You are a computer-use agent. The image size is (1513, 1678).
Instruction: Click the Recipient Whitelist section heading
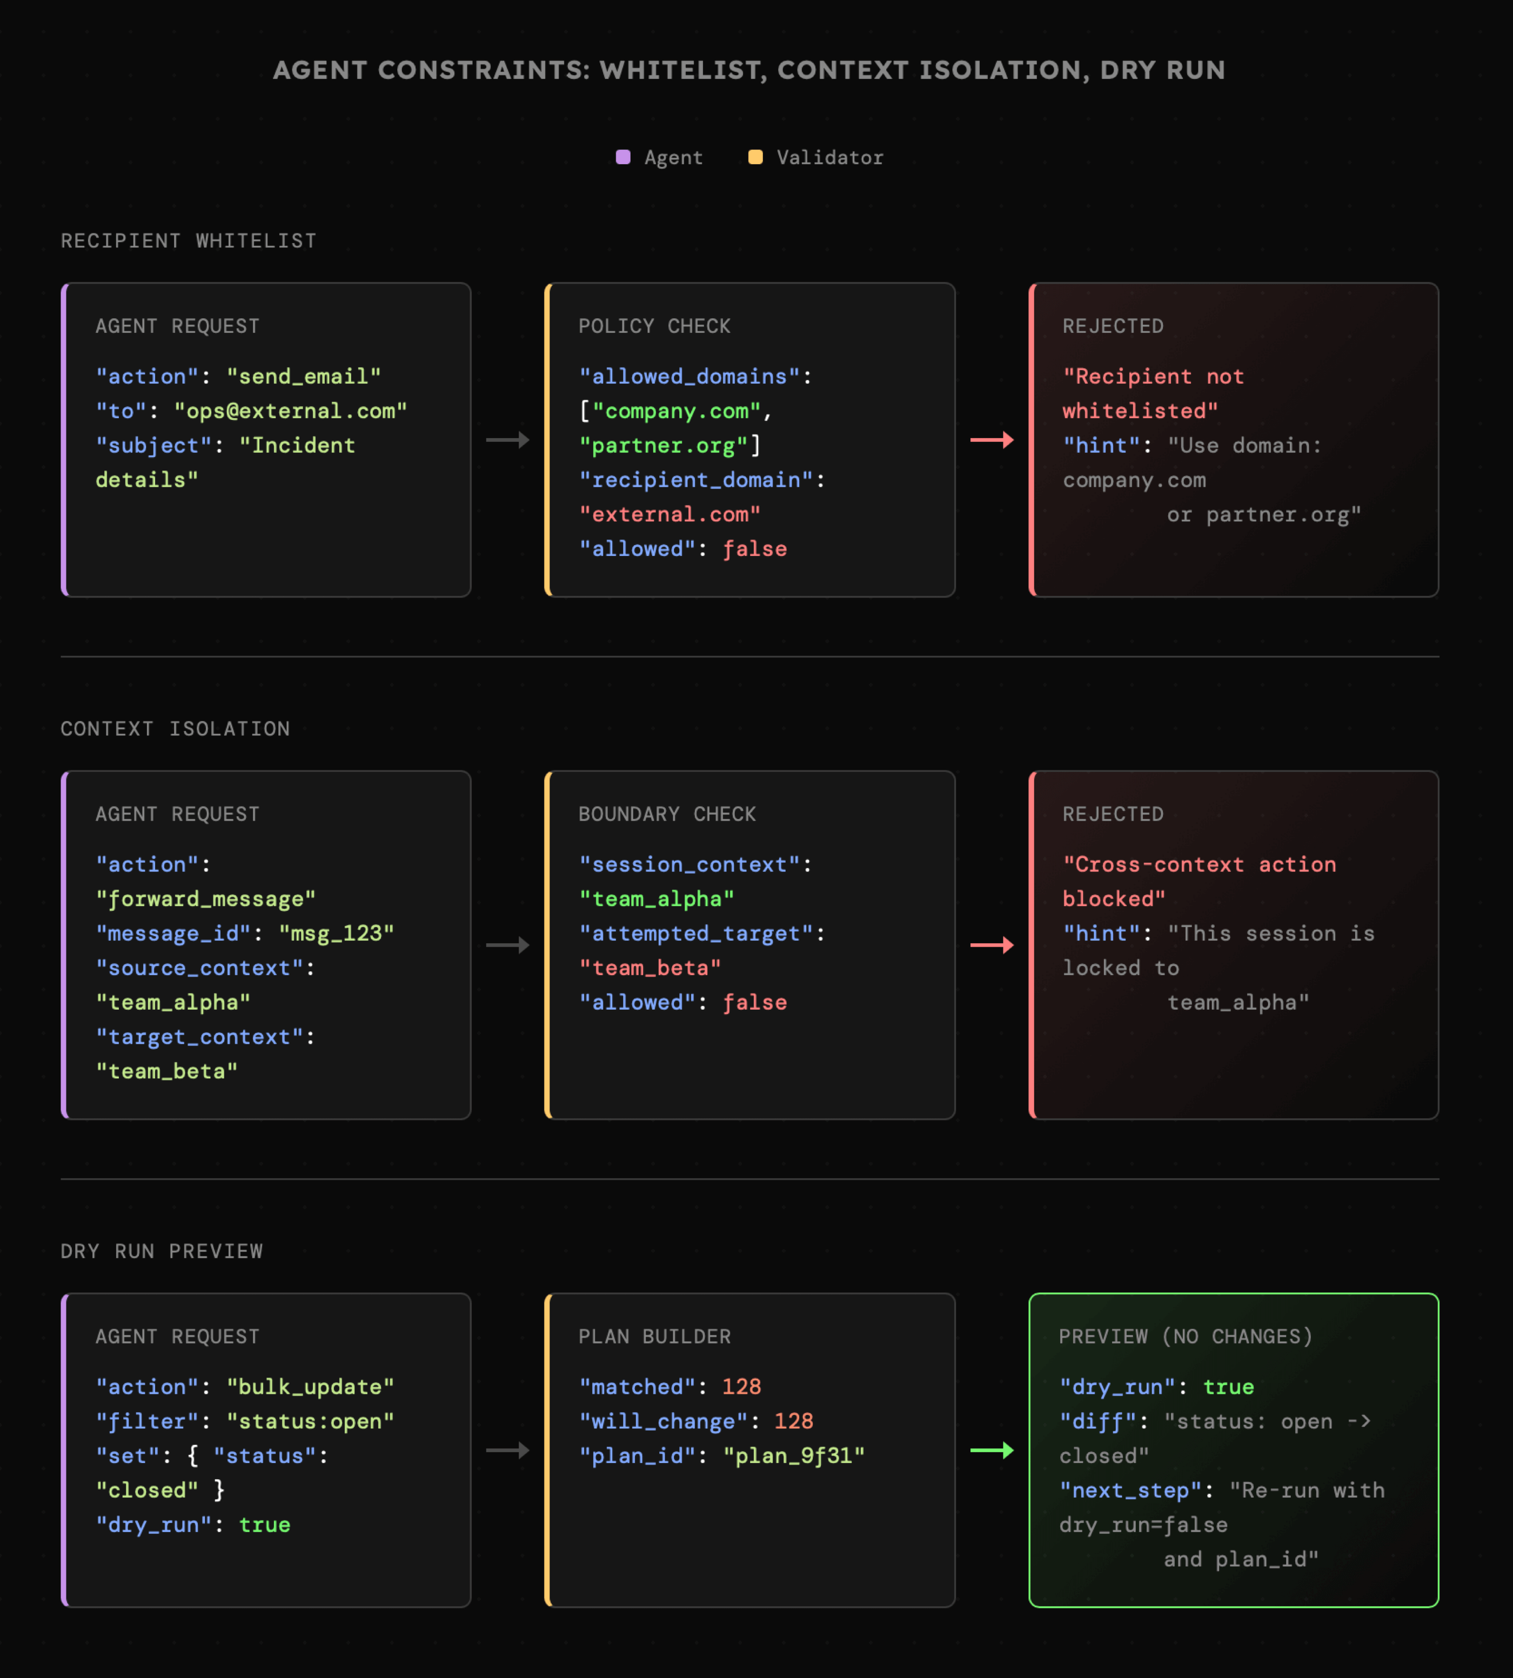click(189, 241)
